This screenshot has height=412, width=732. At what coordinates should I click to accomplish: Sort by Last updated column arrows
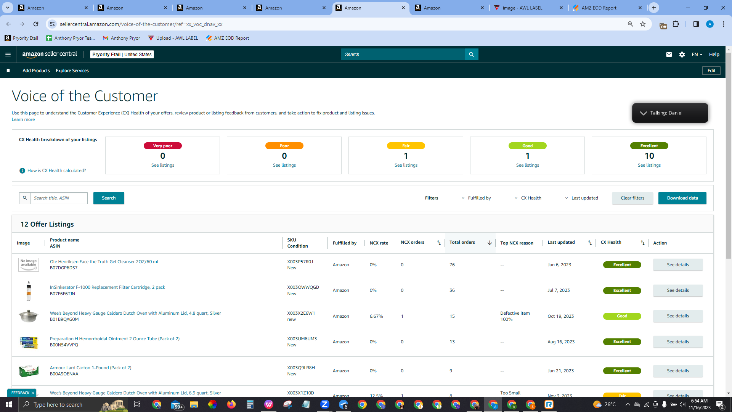[590, 243]
